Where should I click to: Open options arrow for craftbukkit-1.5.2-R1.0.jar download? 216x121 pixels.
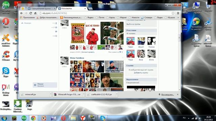pos(117,94)
